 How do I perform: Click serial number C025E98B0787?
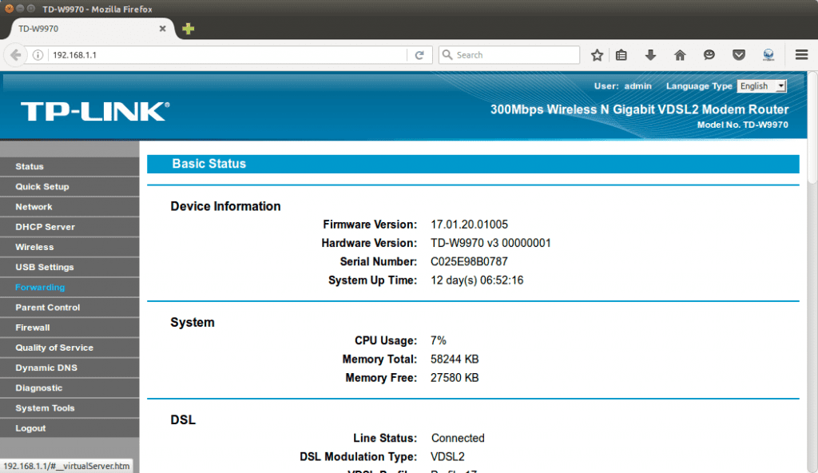pyautogui.click(x=469, y=261)
